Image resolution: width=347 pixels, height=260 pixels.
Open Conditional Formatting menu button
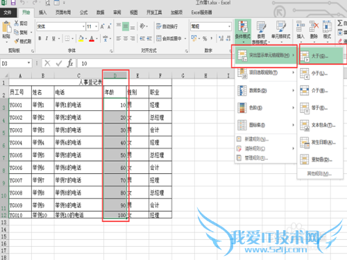pos(243,32)
